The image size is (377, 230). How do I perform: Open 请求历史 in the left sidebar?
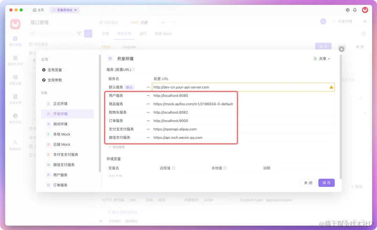pyautogui.click(x=15, y=118)
